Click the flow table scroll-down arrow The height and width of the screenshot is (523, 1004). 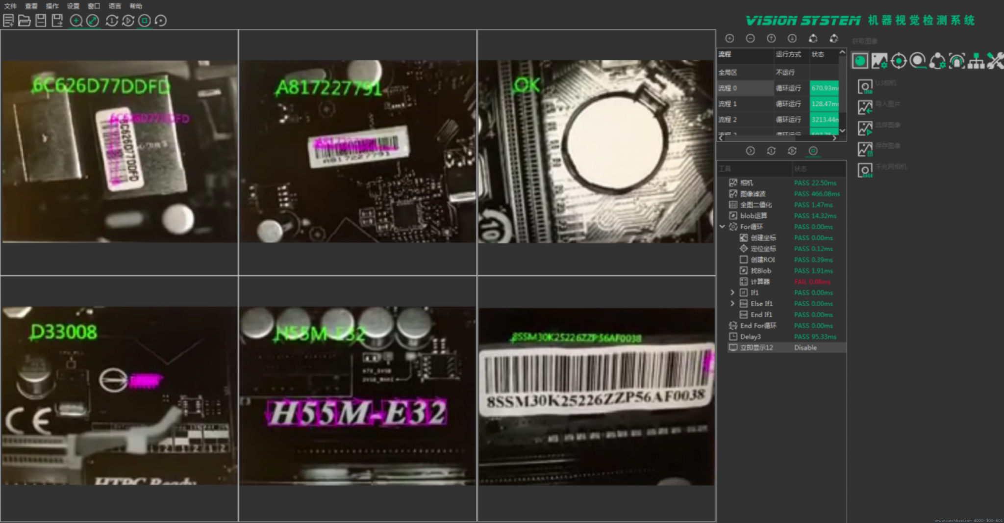842,131
